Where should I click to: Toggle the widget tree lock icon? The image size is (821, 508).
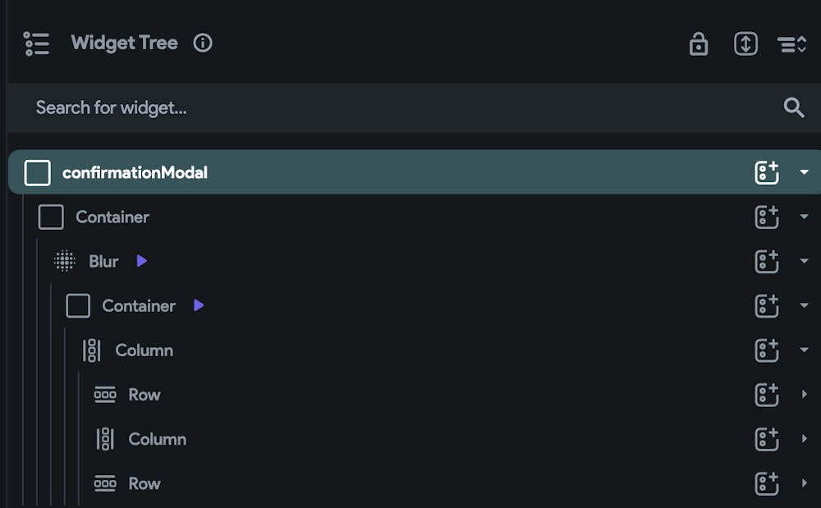coord(699,43)
